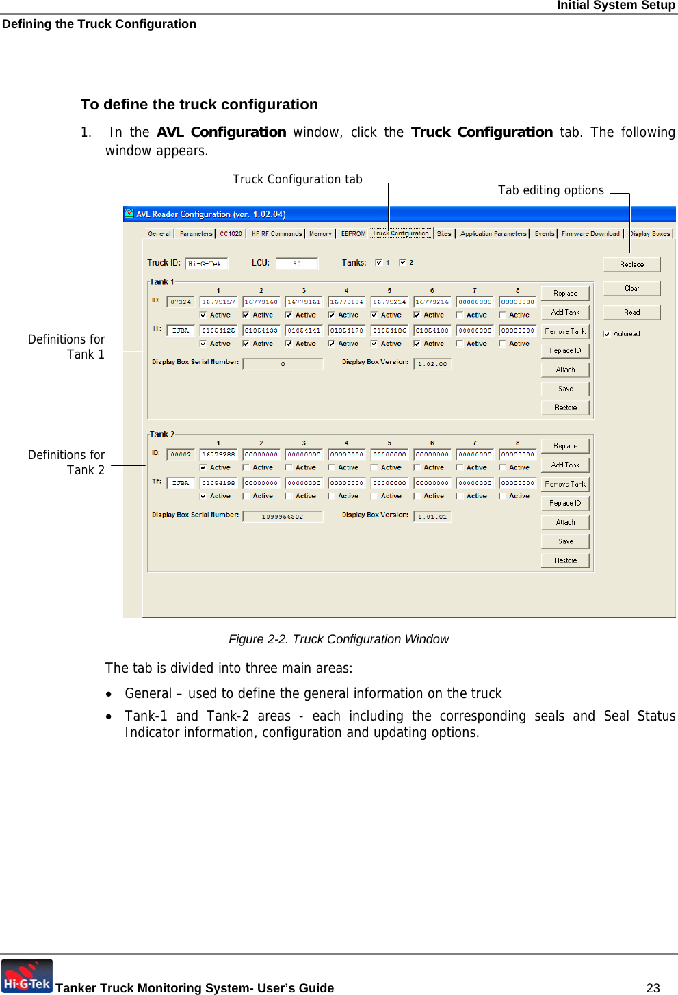Click the AVL Reader Configuration title bar icon
The width and height of the screenshot is (678, 995).
point(129,214)
